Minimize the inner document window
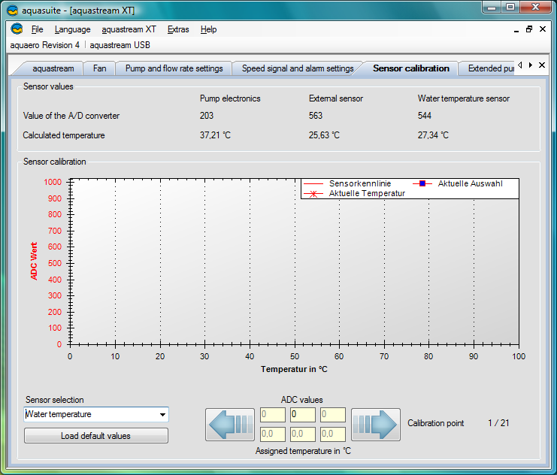 516,30
